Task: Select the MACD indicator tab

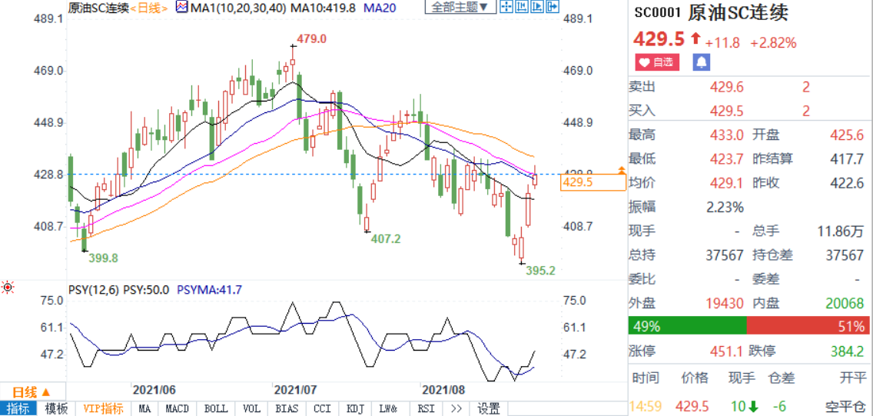Action: (x=178, y=408)
